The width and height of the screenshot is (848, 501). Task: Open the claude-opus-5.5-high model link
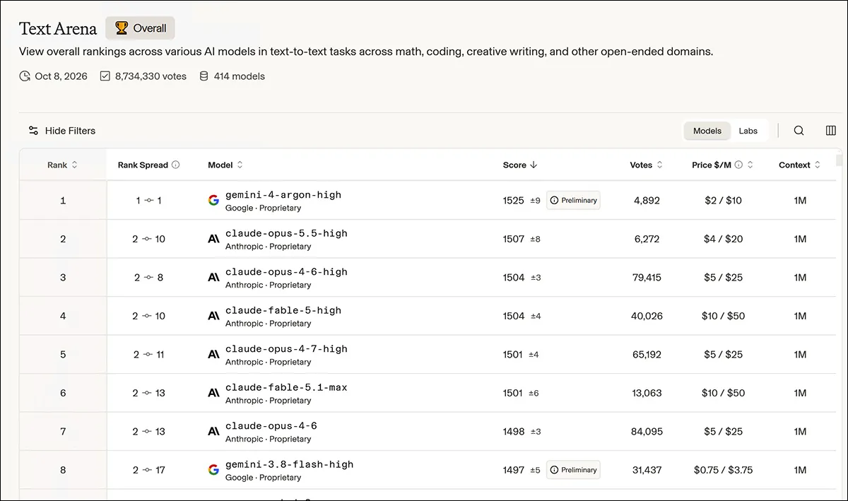(x=286, y=233)
